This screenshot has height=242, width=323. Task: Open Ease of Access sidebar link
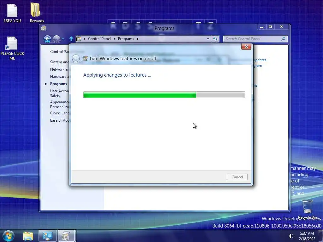click(59, 120)
